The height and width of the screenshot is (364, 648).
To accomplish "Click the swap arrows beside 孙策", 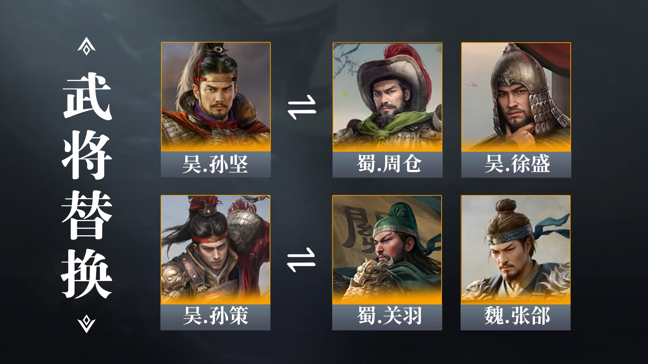I will tap(301, 260).
